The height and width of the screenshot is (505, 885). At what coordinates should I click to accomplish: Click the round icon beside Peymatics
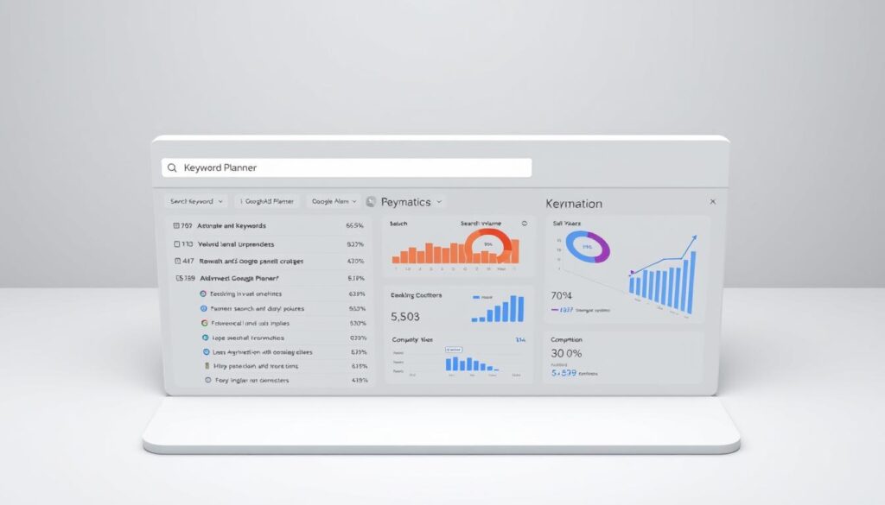click(371, 202)
